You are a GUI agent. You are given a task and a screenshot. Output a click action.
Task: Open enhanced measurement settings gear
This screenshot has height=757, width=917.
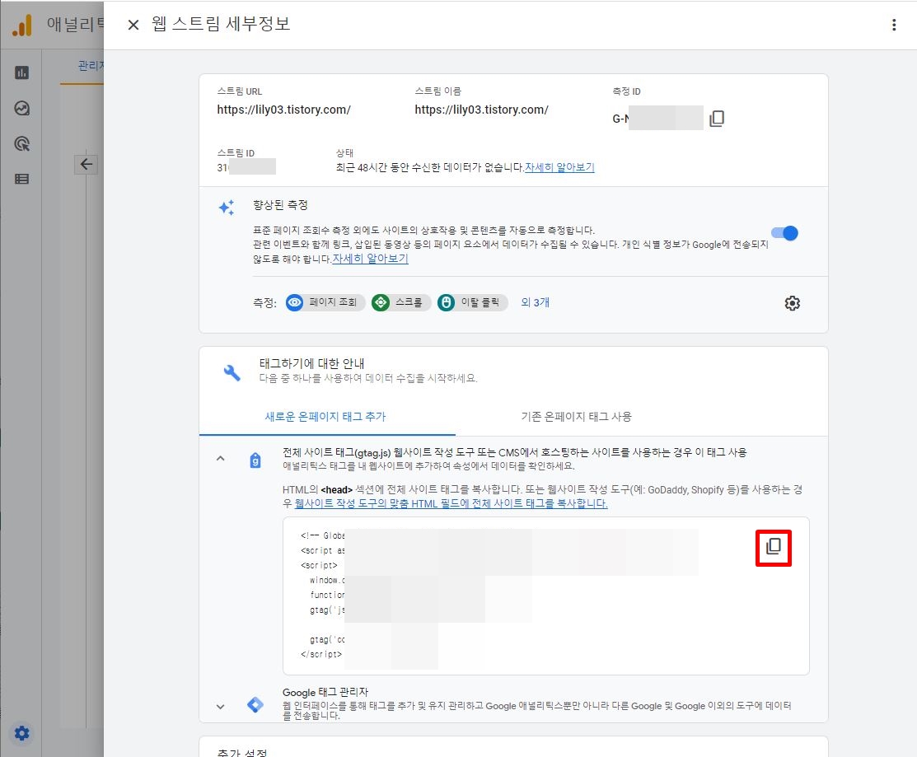[x=792, y=303]
